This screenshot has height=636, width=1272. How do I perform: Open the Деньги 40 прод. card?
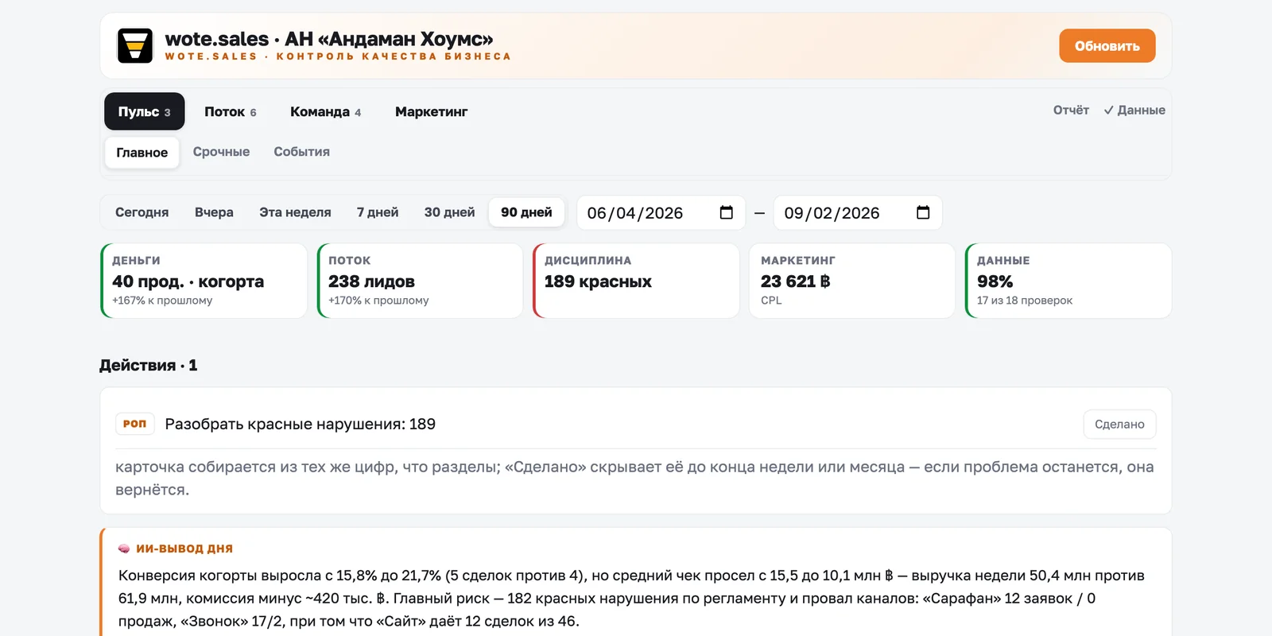coord(204,281)
